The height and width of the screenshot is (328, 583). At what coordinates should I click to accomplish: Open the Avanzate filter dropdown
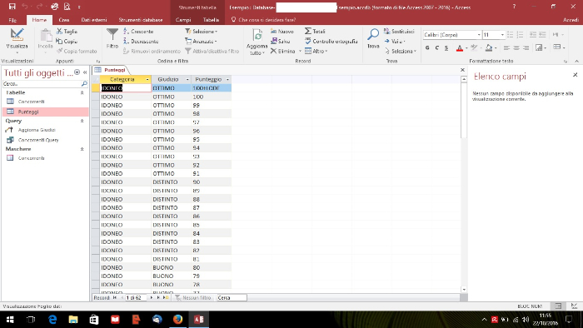click(x=201, y=42)
